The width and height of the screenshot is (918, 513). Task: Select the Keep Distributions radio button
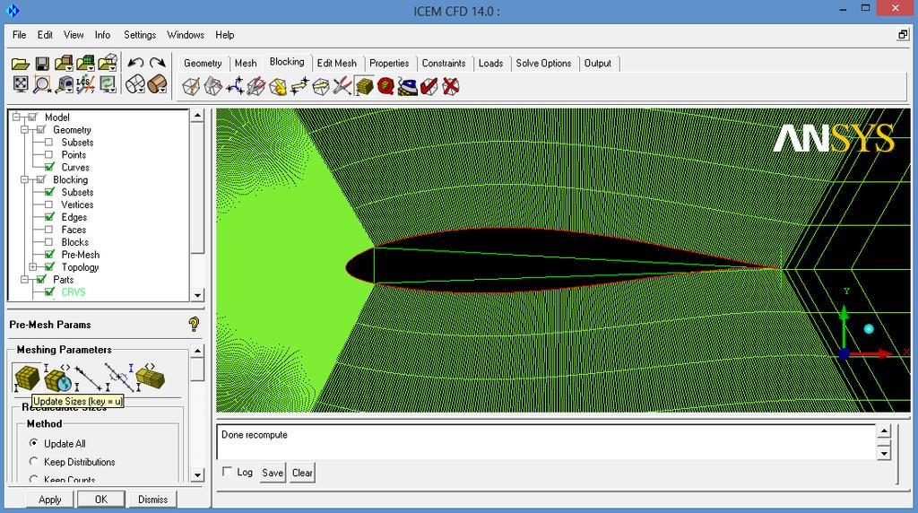click(34, 462)
